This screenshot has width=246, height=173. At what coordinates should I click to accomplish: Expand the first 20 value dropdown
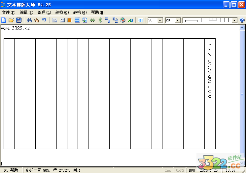(160, 20)
